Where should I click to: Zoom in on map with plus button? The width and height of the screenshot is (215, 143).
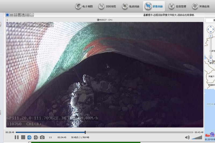tap(211, 36)
